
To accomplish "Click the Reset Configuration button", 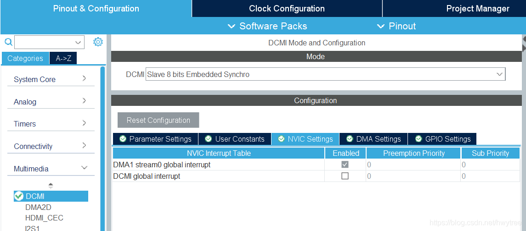I will point(158,120).
